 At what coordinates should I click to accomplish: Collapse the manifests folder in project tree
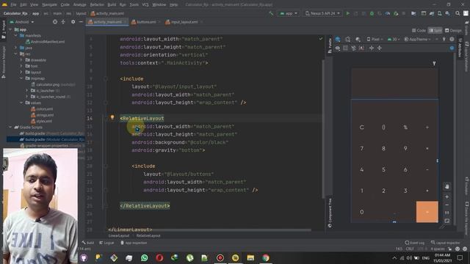15,35
